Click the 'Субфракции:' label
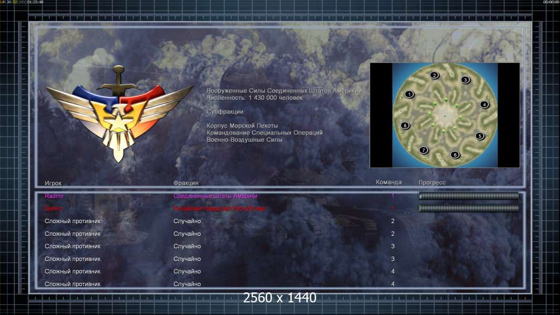Viewport: 560px width, 315px height. coord(225,112)
